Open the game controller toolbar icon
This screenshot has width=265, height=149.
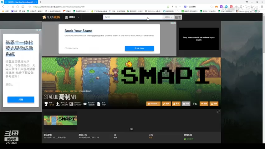(x=216, y=7)
